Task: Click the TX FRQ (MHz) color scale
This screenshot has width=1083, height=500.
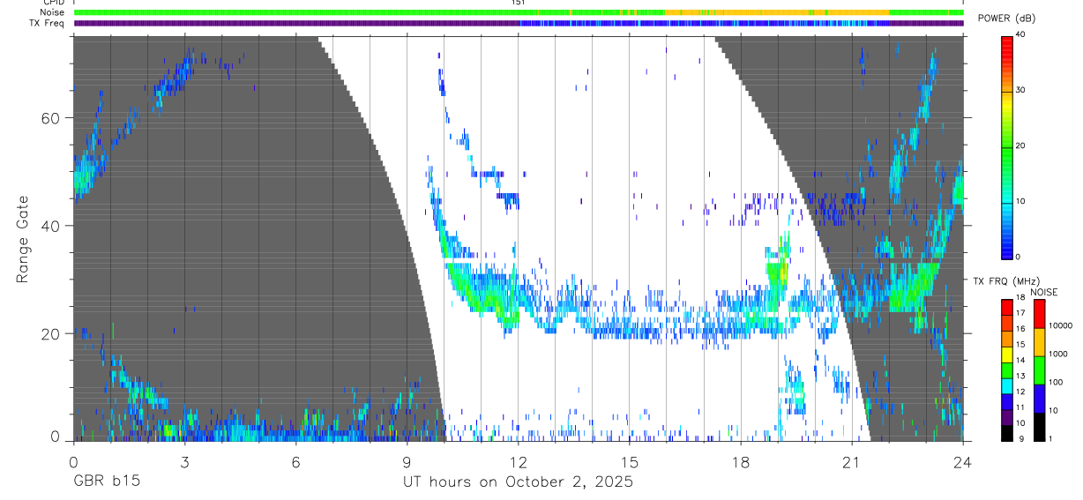Action: coord(1006,370)
